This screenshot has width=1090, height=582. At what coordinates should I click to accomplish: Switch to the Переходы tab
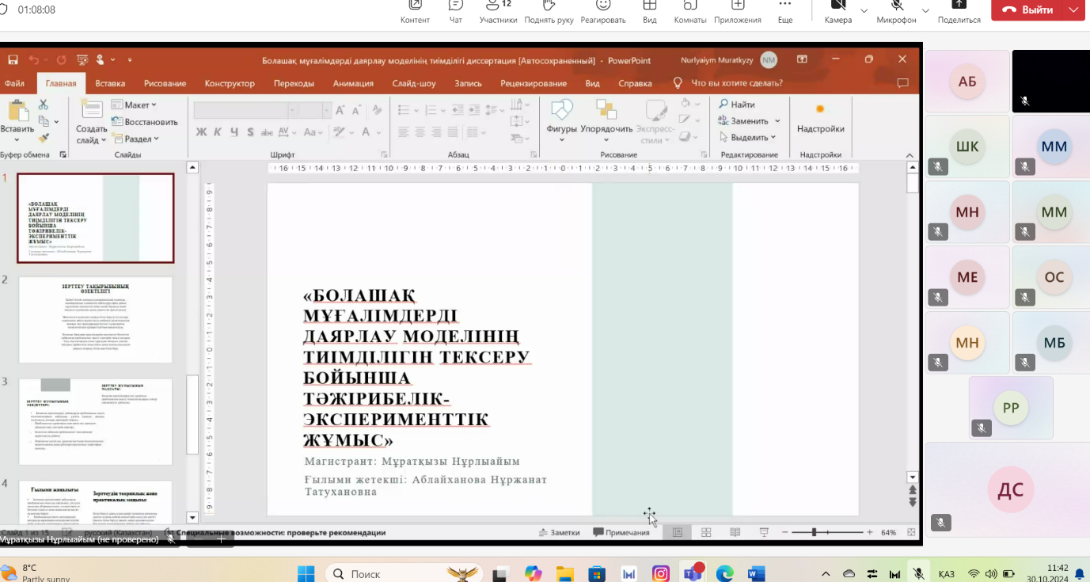point(294,83)
